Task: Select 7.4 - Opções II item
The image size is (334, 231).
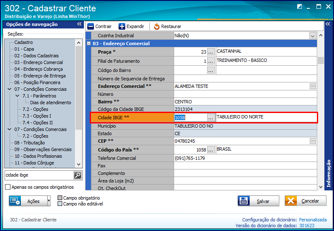Action: tap(38, 123)
